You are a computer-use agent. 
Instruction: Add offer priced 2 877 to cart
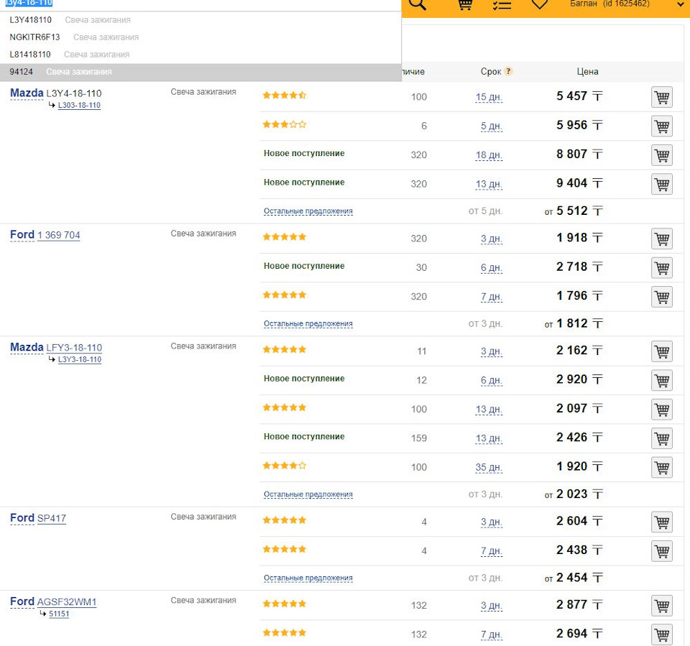pos(662,606)
